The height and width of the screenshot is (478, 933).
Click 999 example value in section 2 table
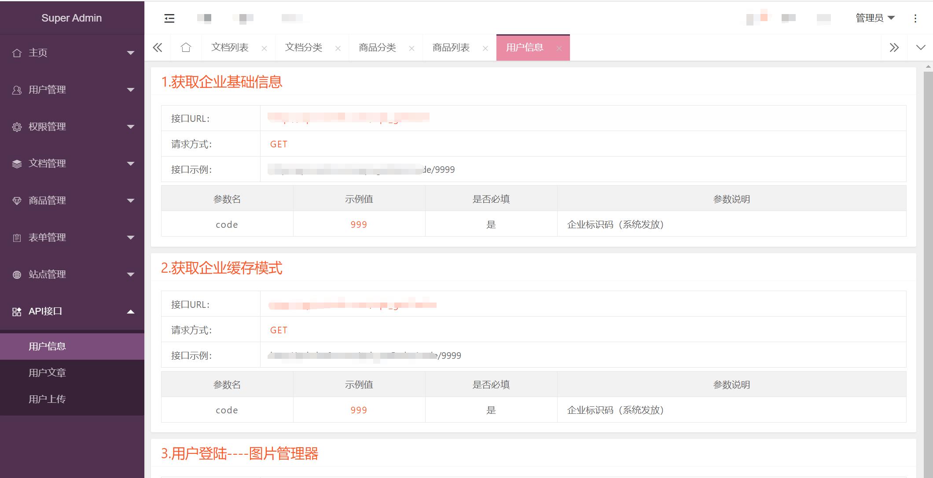(359, 410)
